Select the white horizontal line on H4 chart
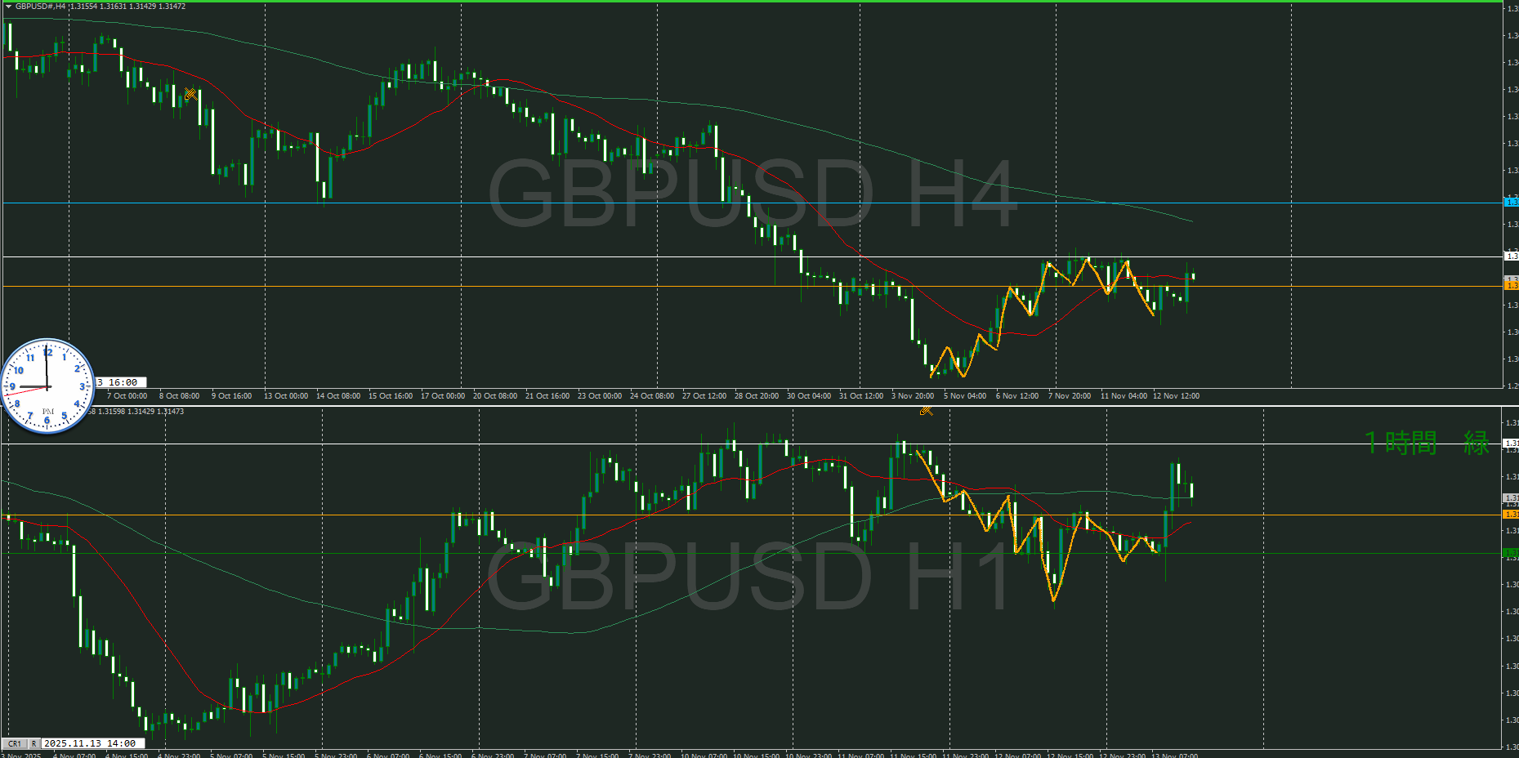This screenshot has height=758, width=1519. (572, 257)
